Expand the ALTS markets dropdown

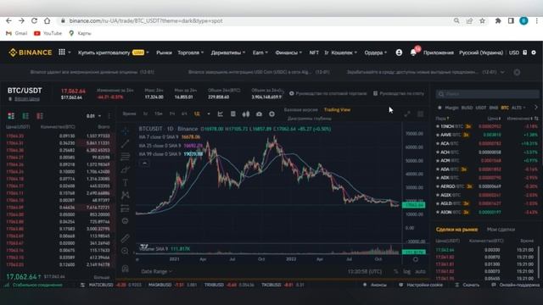518,108
